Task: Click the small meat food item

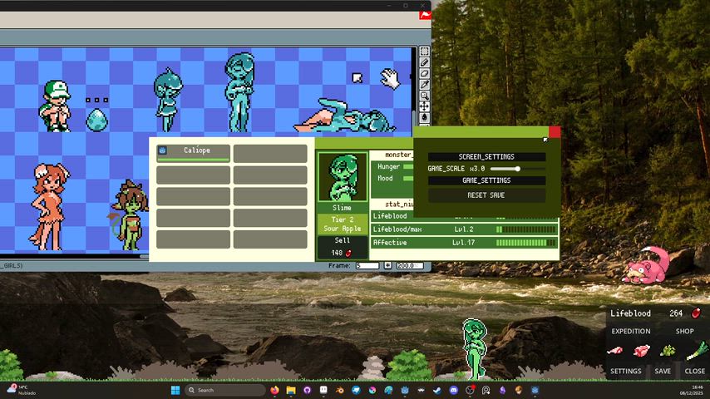Action: point(614,351)
